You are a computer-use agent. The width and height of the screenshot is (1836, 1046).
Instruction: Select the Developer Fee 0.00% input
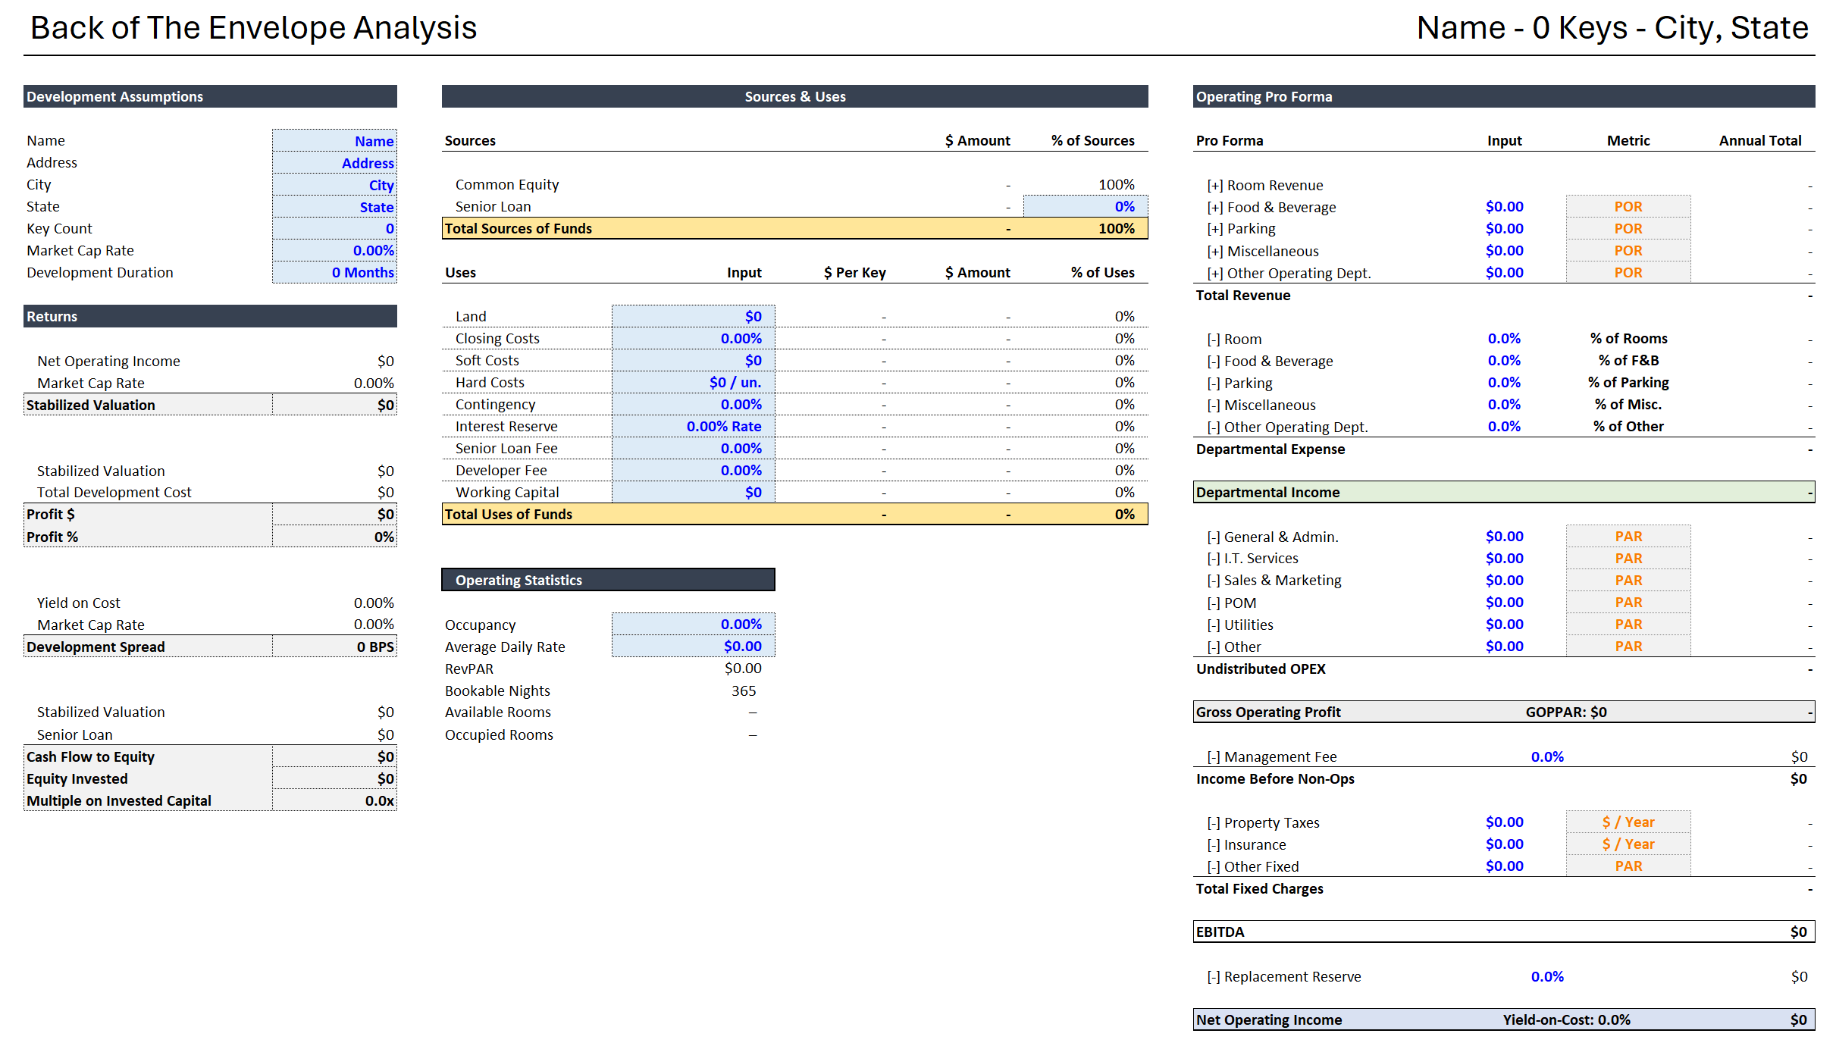click(x=693, y=471)
